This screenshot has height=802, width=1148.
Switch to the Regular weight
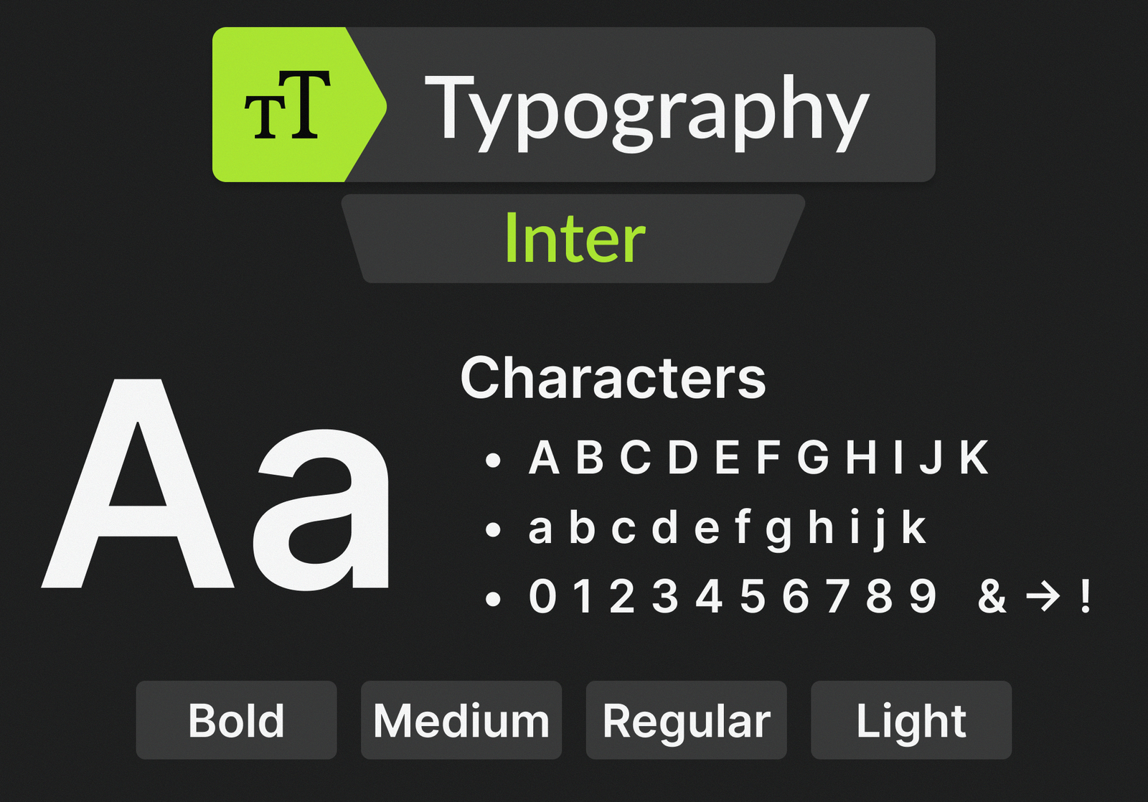click(686, 720)
